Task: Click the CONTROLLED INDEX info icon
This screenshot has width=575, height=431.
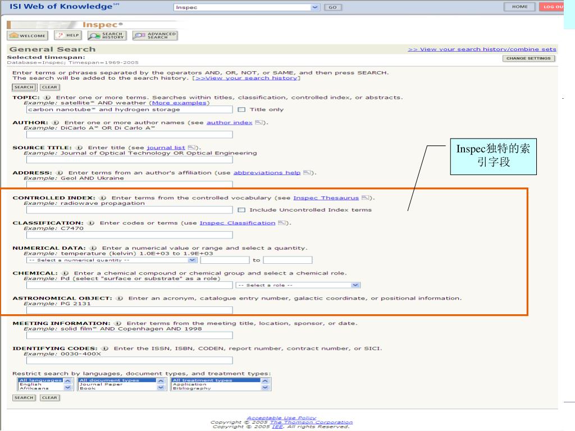Action: coord(103,198)
